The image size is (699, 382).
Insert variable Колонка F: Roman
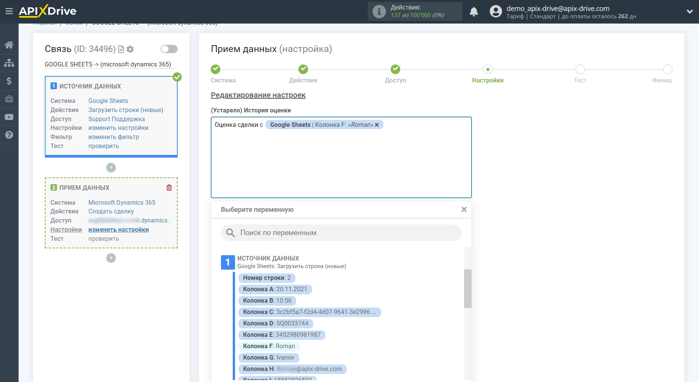[x=269, y=346]
